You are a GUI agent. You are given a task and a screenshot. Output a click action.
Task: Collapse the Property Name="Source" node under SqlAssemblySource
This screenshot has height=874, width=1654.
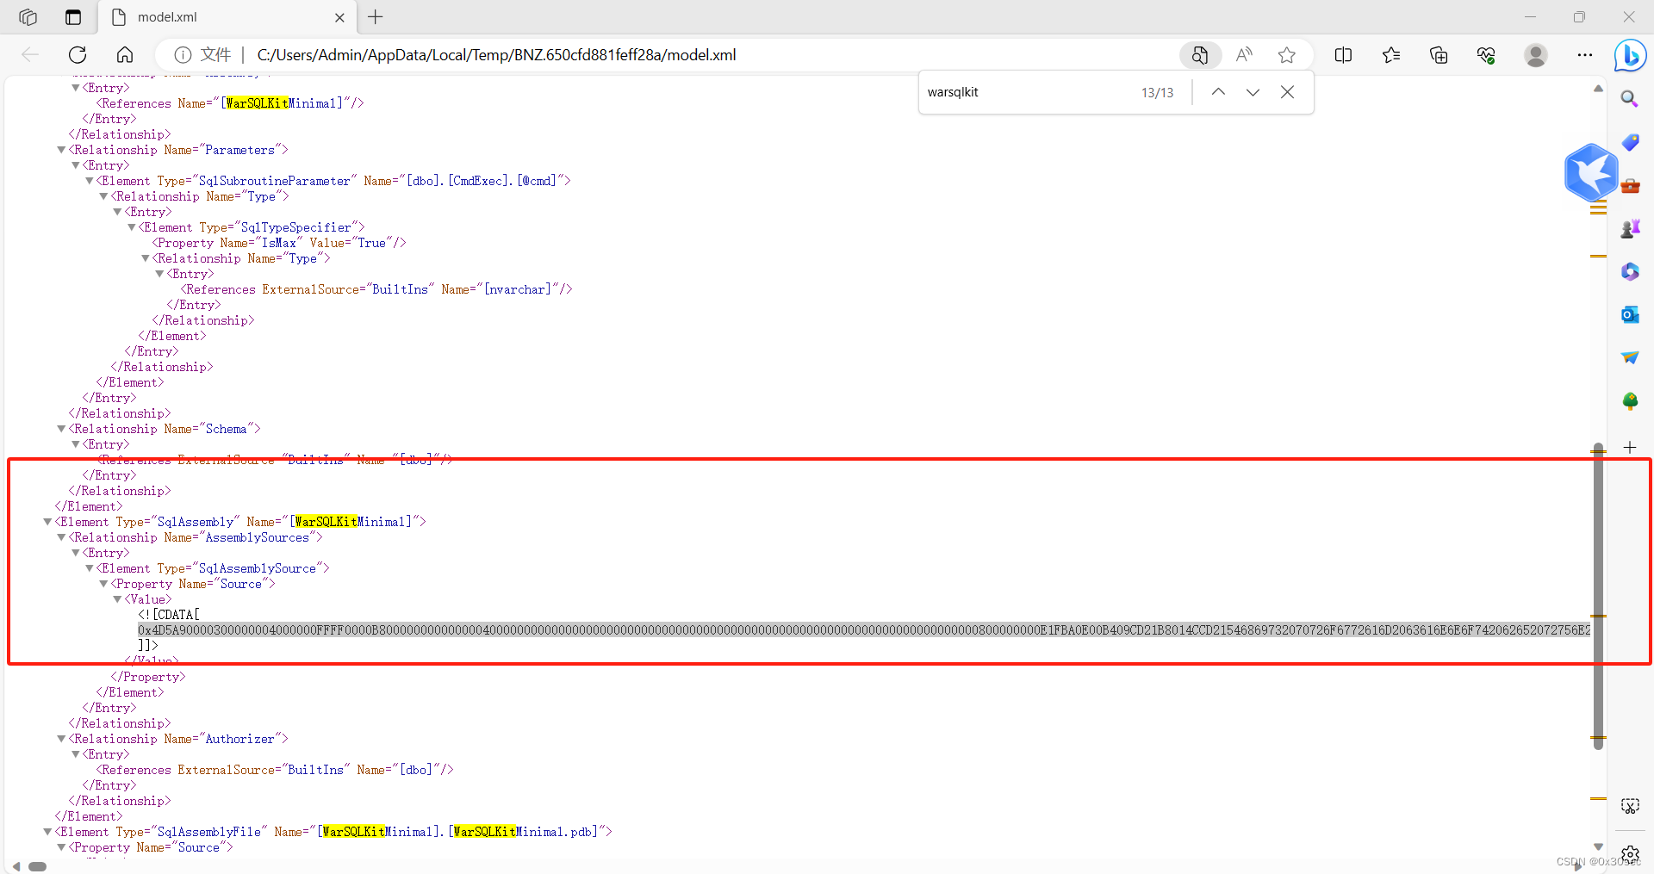[103, 584]
